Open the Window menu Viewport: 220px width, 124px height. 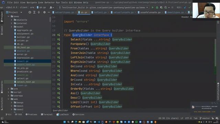click(78, 2)
